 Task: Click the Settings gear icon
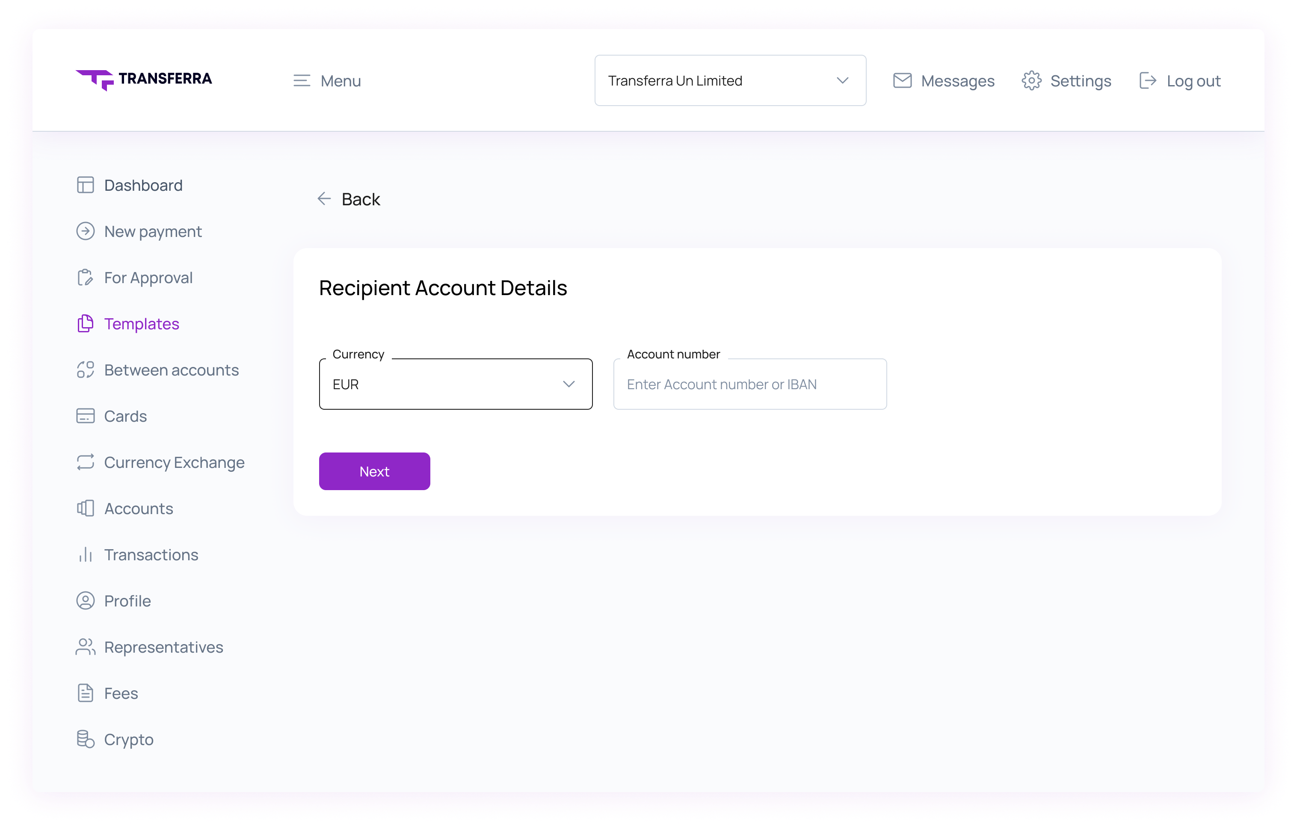1031,81
